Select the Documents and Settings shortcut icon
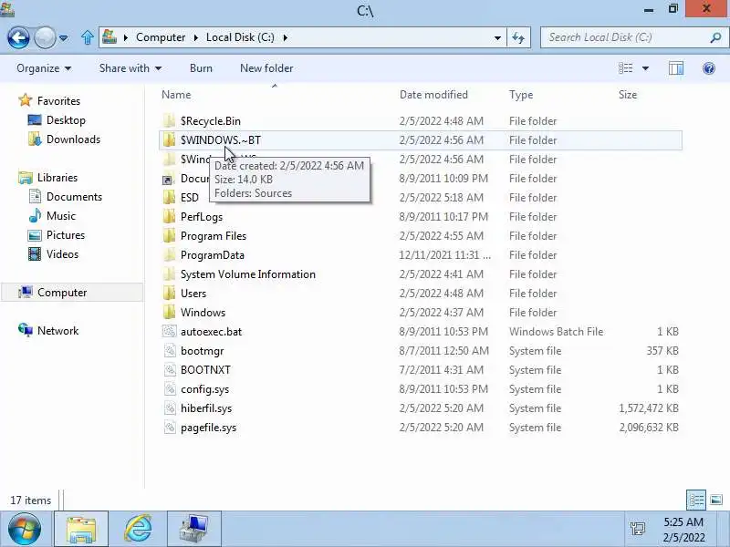Screen dimensions: 730x547 (168, 179)
